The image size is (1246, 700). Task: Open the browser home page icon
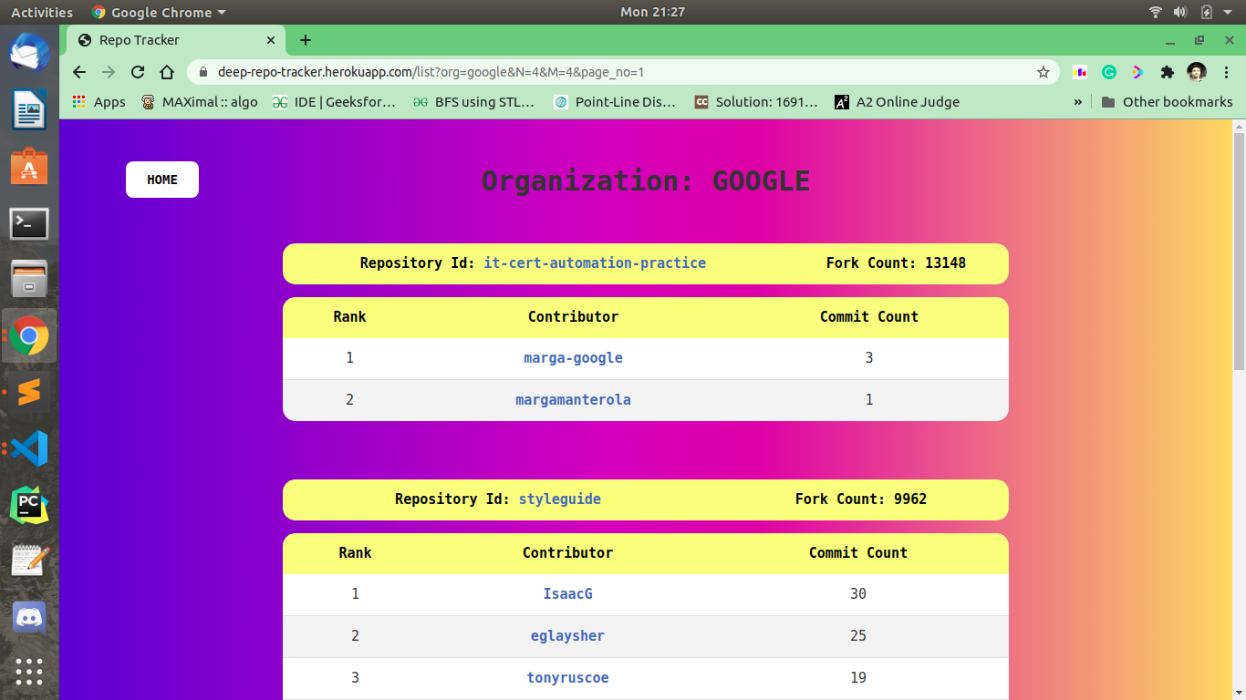pyautogui.click(x=167, y=72)
